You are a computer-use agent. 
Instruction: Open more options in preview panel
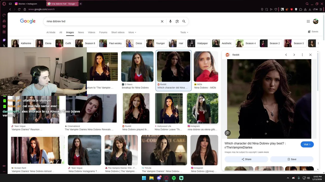(302, 55)
